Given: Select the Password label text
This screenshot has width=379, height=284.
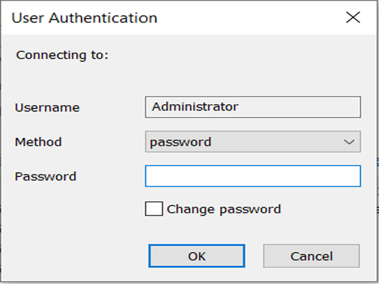Looking at the screenshot, I should 45,176.
